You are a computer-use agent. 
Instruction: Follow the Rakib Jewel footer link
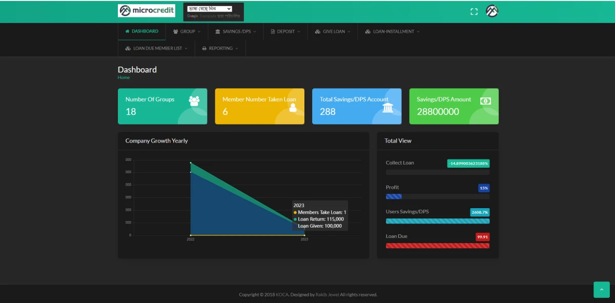[x=327, y=295]
